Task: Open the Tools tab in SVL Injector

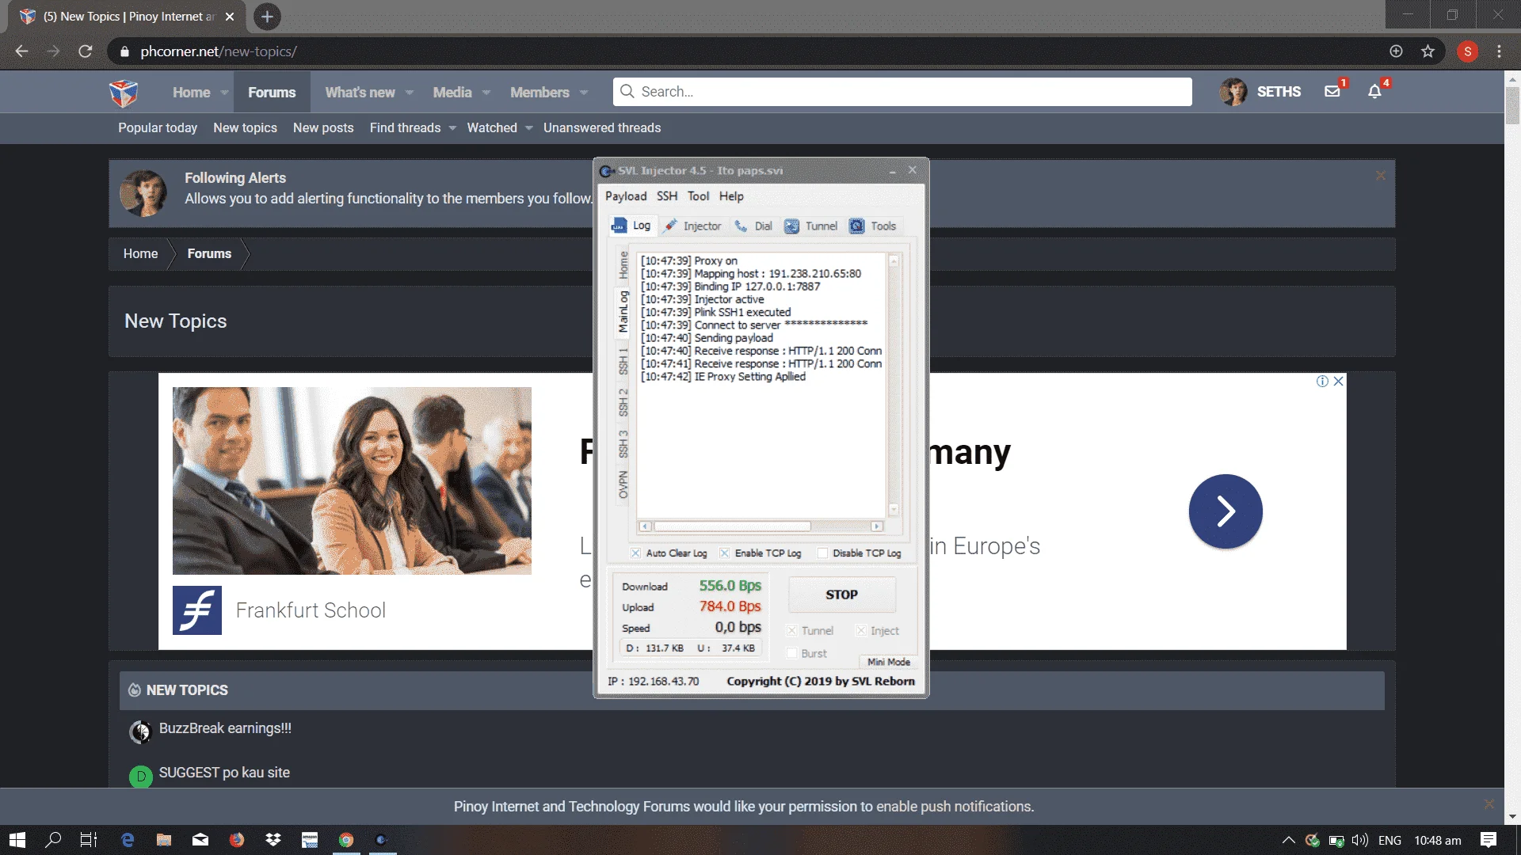Action: (873, 226)
